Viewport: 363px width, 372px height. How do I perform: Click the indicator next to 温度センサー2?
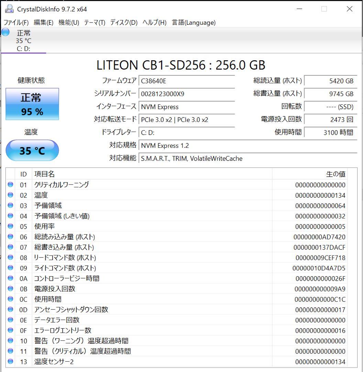tap(10, 362)
